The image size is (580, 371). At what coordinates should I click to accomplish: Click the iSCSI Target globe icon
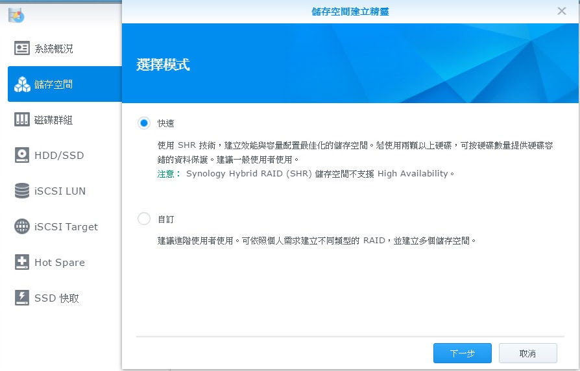22,226
